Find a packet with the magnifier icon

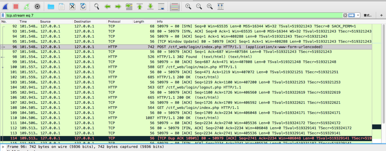click(97, 6)
